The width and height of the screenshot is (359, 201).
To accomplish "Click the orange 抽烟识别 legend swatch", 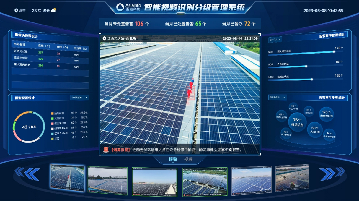I will click(52, 113).
